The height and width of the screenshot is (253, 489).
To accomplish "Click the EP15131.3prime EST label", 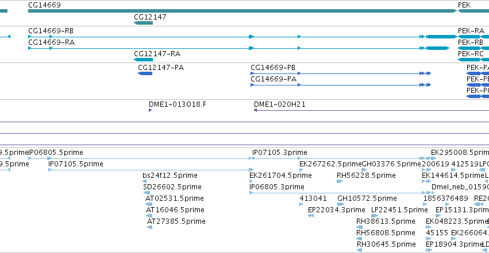I will [462, 210].
